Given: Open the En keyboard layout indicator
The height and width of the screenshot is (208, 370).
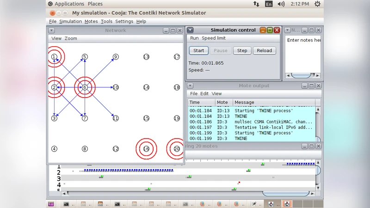Looking at the screenshot, I should [x=269, y=4].
